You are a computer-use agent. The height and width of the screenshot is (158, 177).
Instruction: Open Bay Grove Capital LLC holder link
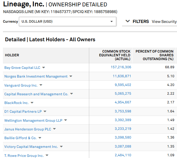point(22,68)
